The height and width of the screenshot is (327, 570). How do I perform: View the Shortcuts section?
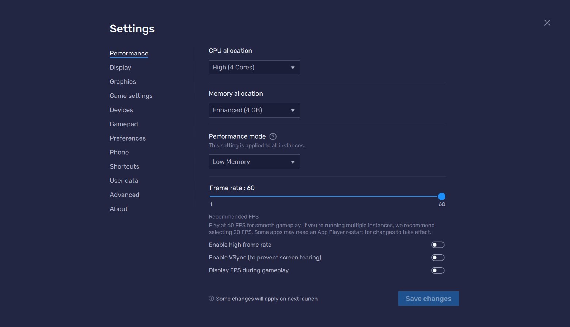pyautogui.click(x=124, y=166)
